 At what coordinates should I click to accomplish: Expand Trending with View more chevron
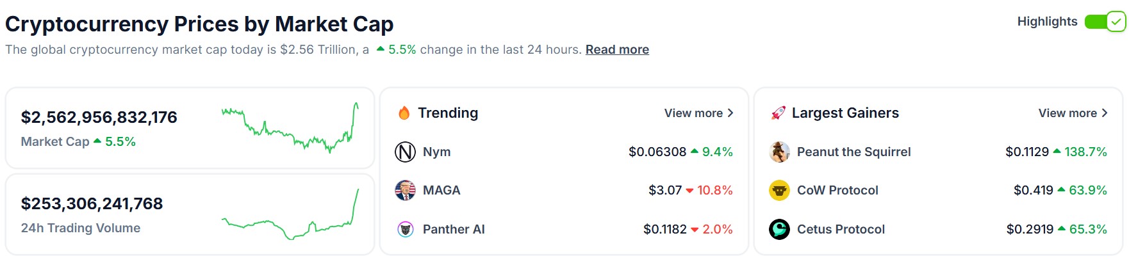730,113
